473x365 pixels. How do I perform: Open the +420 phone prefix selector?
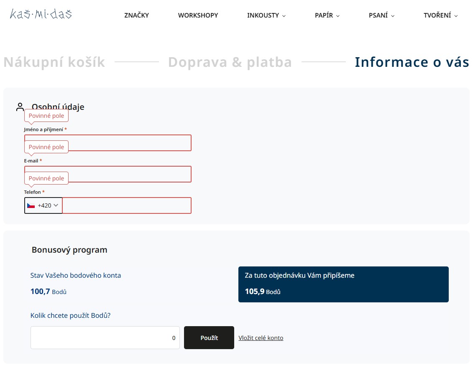[x=43, y=205]
